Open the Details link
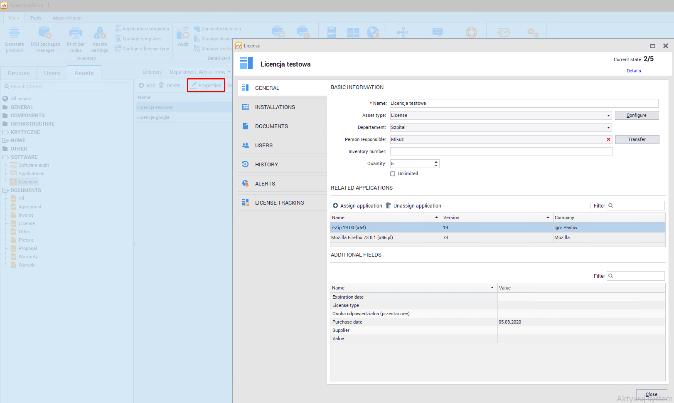674x403 pixels. click(634, 71)
